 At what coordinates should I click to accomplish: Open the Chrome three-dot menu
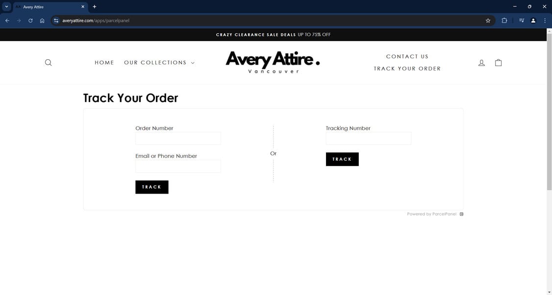(545, 21)
